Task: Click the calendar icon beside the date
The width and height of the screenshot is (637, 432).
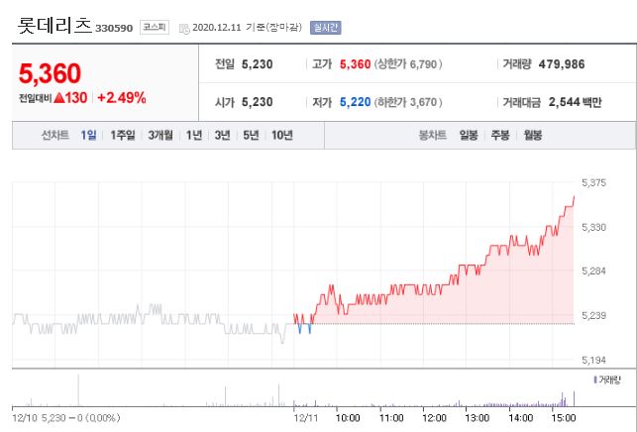Action: click(184, 29)
